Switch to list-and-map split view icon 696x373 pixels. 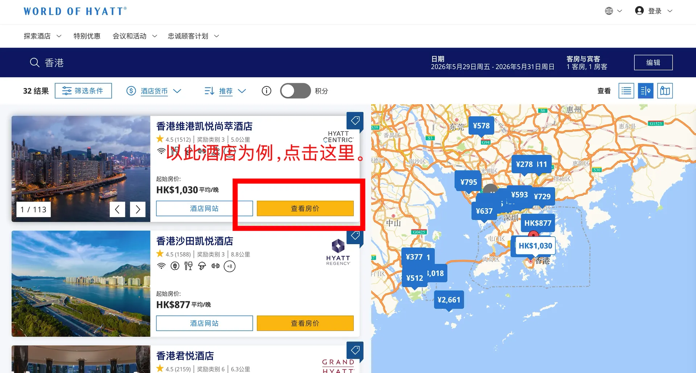(646, 91)
